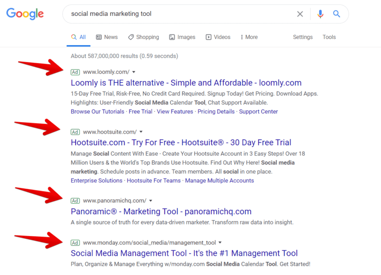Switch to the Shopping tab
This screenshot has width=381, height=275.
(x=144, y=37)
